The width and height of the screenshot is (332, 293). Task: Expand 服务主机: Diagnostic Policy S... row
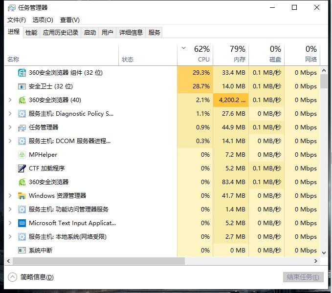[x=10, y=114]
